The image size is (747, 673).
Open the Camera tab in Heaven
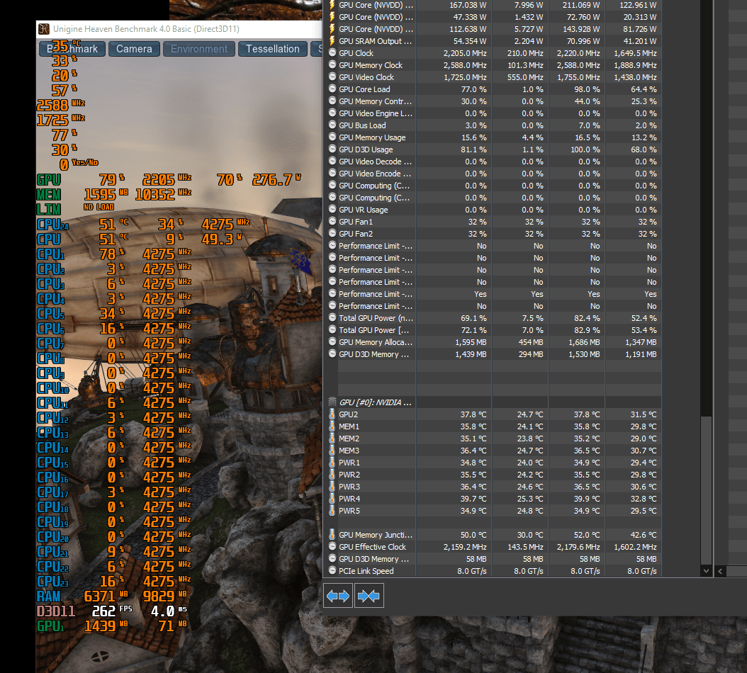pyautogui.click(x=134, y=49)
